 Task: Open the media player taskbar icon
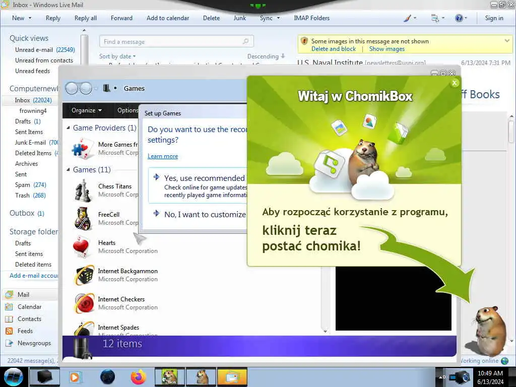click(75, 377)
